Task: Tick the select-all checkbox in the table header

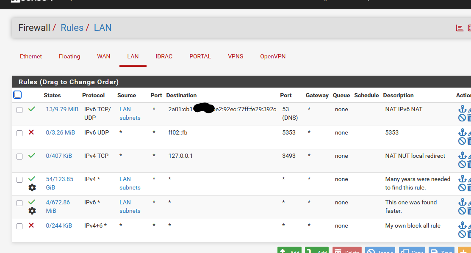Action: pos(17,95)
